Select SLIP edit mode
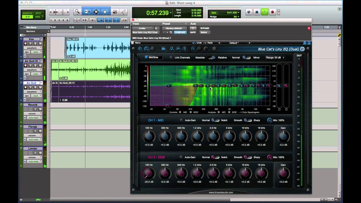 pos(28,17)
